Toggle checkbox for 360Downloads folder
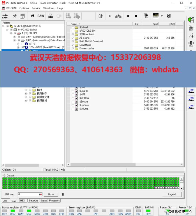The height and width of the screenshot is (216, 196). [x=73, y=34]
